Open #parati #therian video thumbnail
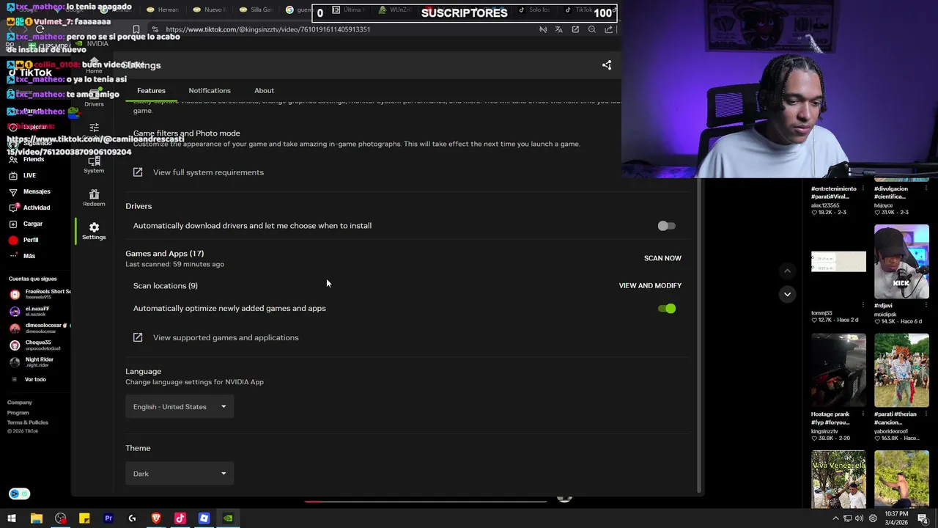938x528 pixels. click(901, 370)
